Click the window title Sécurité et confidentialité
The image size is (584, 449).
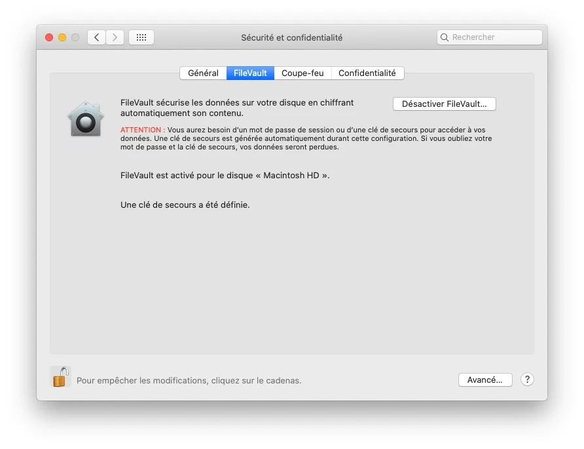[x=291, y=37]
